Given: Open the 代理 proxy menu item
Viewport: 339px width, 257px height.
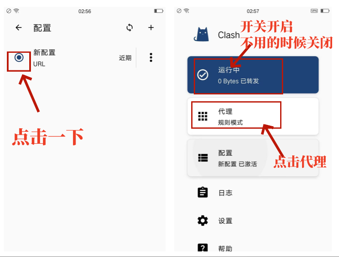Looking at the screenshot, I should (x=253, y=116).
